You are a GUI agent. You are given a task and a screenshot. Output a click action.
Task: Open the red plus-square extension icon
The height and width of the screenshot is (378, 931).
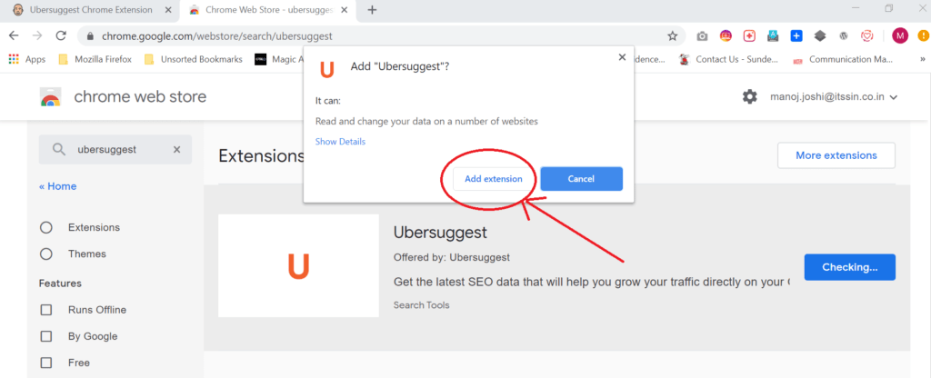[749, 36]
